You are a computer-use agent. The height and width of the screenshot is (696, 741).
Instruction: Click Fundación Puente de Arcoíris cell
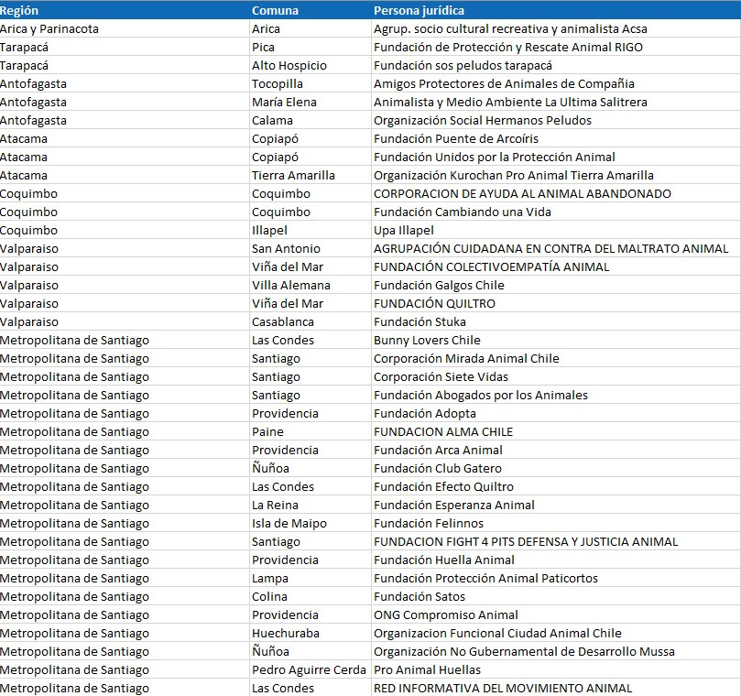tap(556, 139)
